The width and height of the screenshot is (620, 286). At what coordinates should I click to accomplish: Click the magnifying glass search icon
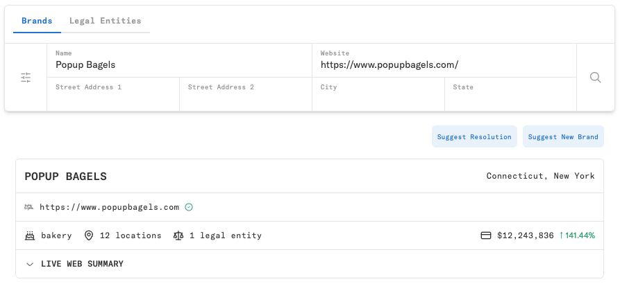point(595,78)
